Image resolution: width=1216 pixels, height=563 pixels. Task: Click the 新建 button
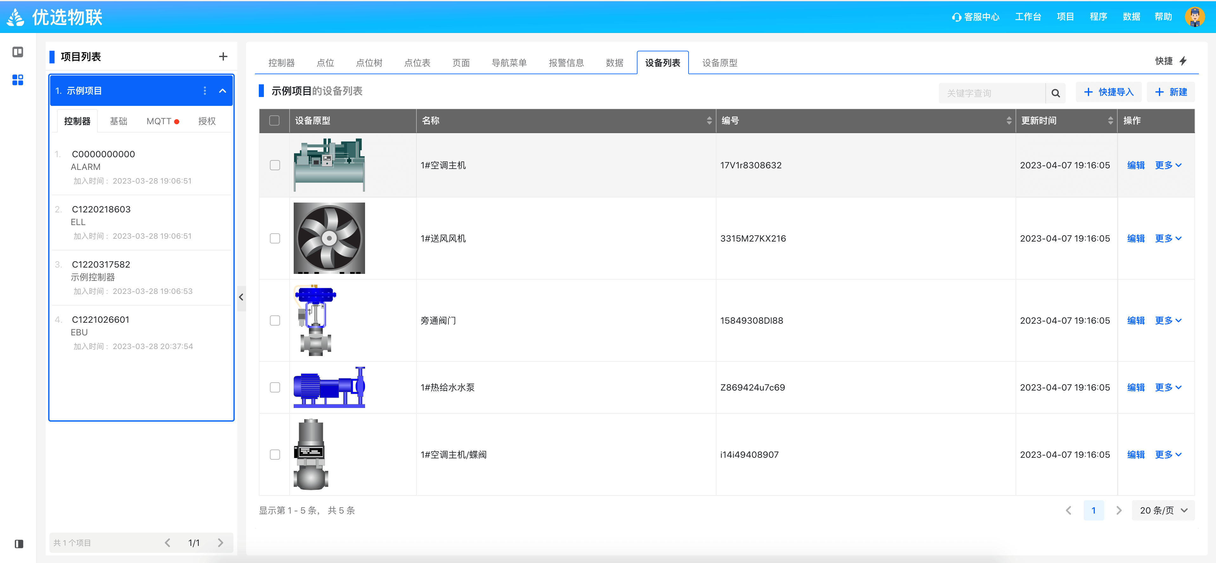click(1171, 92)
